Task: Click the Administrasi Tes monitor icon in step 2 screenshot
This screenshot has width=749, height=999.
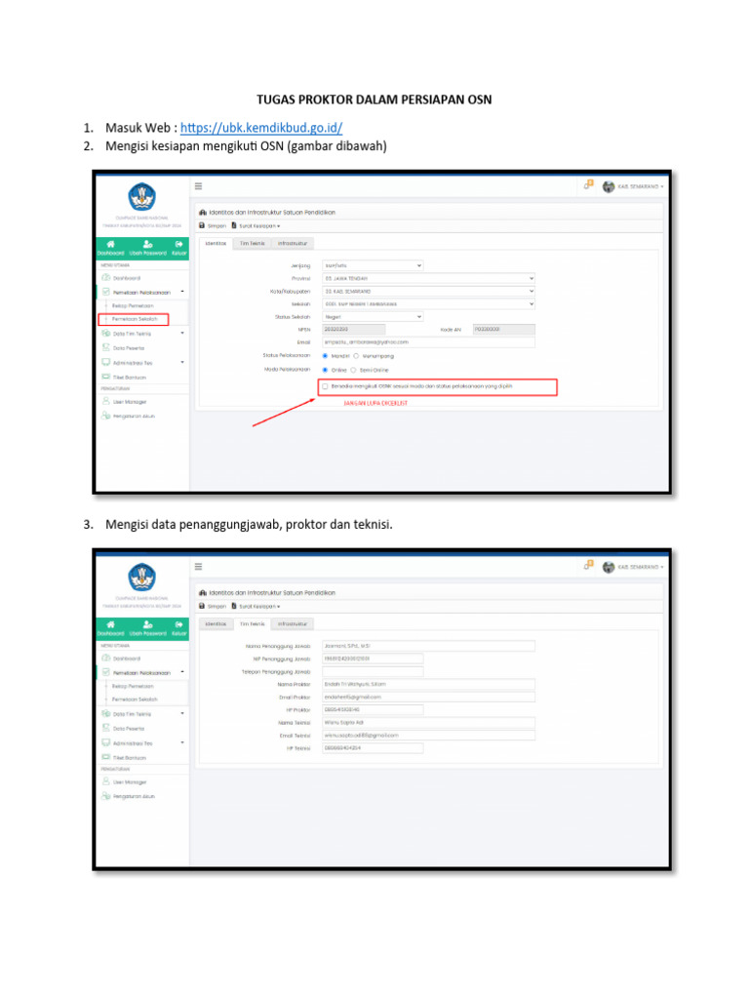Action: [x=105, y=362]
